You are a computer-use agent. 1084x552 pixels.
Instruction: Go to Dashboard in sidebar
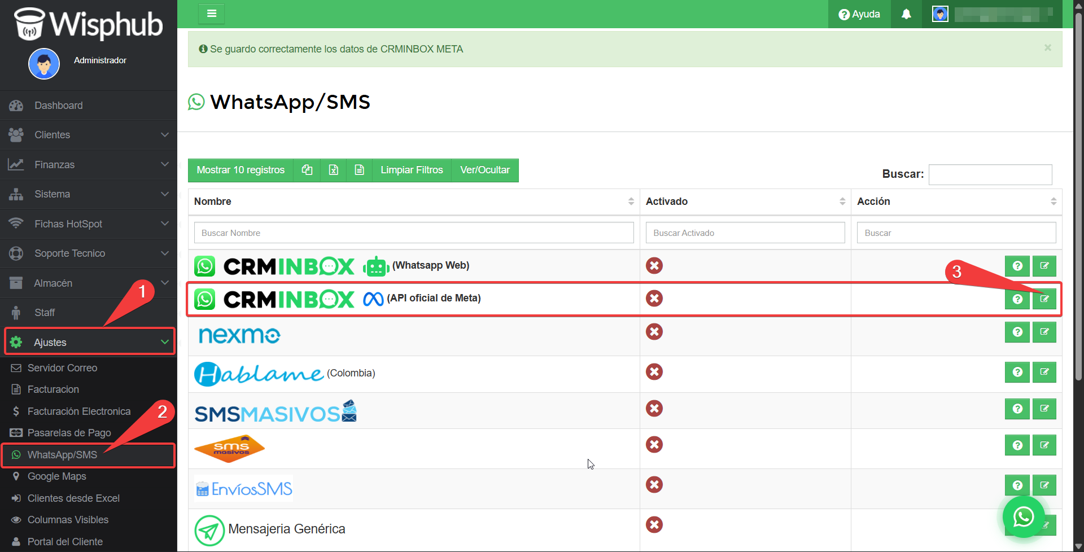pos(89,106)
